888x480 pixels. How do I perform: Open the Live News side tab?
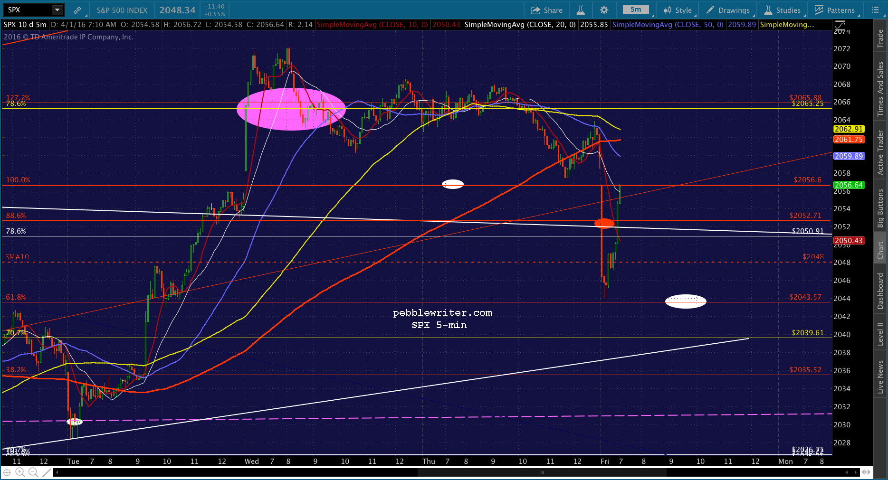pos(880,377)
